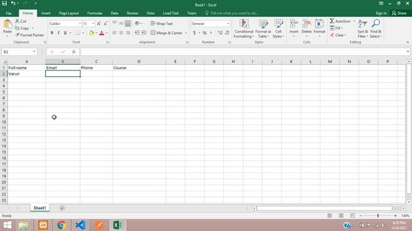Image resolution: width=412 pixels, height=231 pixels.
Task: Open Cell Styles gallery
Action: coord(278,29)
